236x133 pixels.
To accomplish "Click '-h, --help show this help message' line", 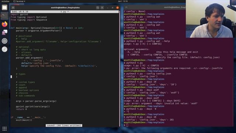I will point(162,52).
